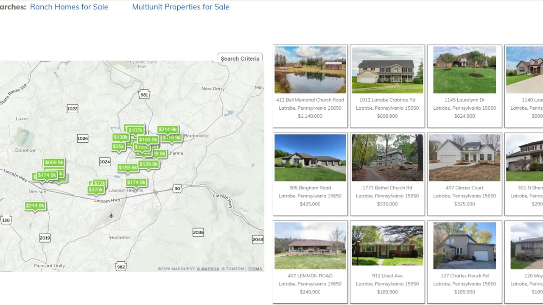The width and height of the screenshot is (543, 305).
Task: Click the $425,000 listing price
Action: (x=310, y=204)
